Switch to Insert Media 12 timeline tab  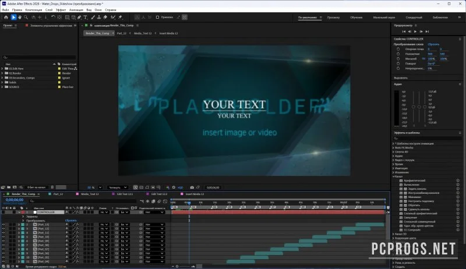click(x=195, y=194)
